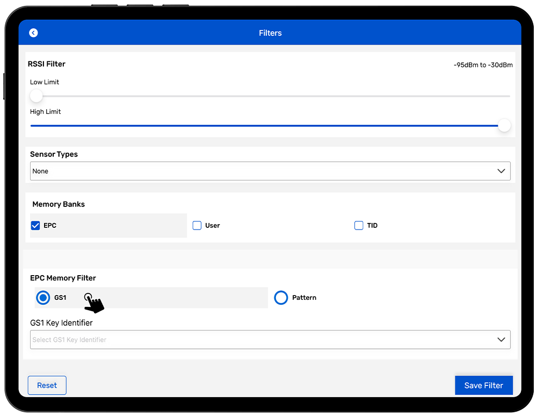Save settings with the Save Filter button
537x416 pixels.
pyautogui.click(x=483, y=385)
